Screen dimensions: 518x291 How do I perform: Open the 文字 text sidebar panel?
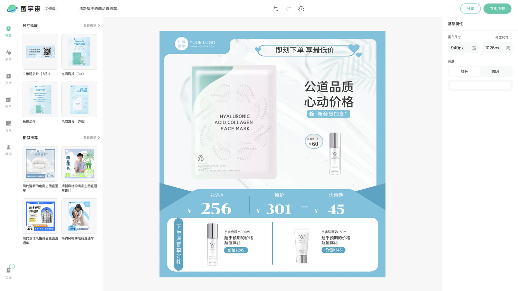(x=9, y=79)
